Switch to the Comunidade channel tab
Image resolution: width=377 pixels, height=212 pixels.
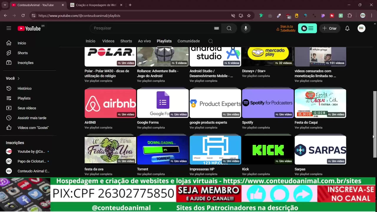[x=188, y=41]
